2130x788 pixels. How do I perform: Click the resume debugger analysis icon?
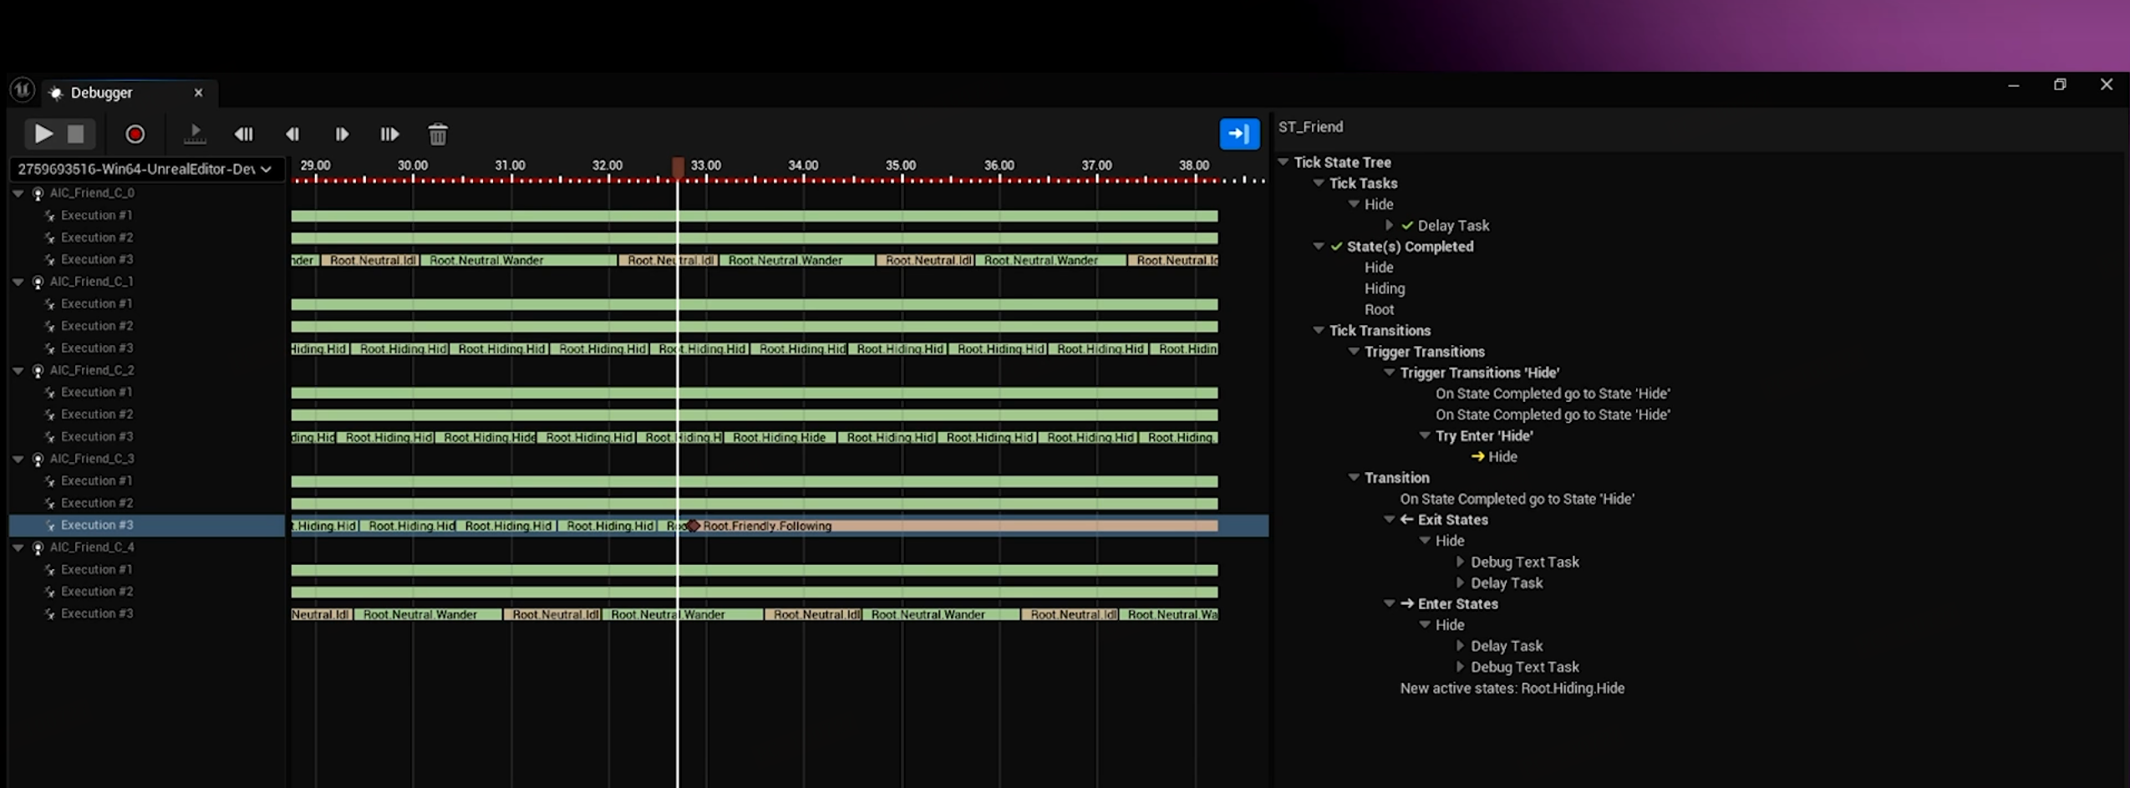click(x=194, y=135)
